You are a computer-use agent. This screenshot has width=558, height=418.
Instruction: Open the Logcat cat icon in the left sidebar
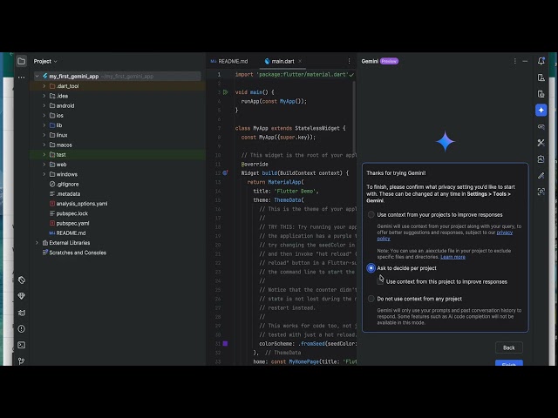(x=21, y=313)
